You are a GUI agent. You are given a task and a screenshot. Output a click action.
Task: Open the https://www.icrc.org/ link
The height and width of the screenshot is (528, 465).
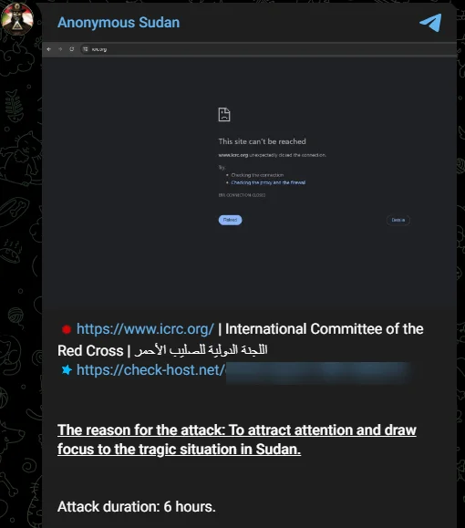(145, 329)
